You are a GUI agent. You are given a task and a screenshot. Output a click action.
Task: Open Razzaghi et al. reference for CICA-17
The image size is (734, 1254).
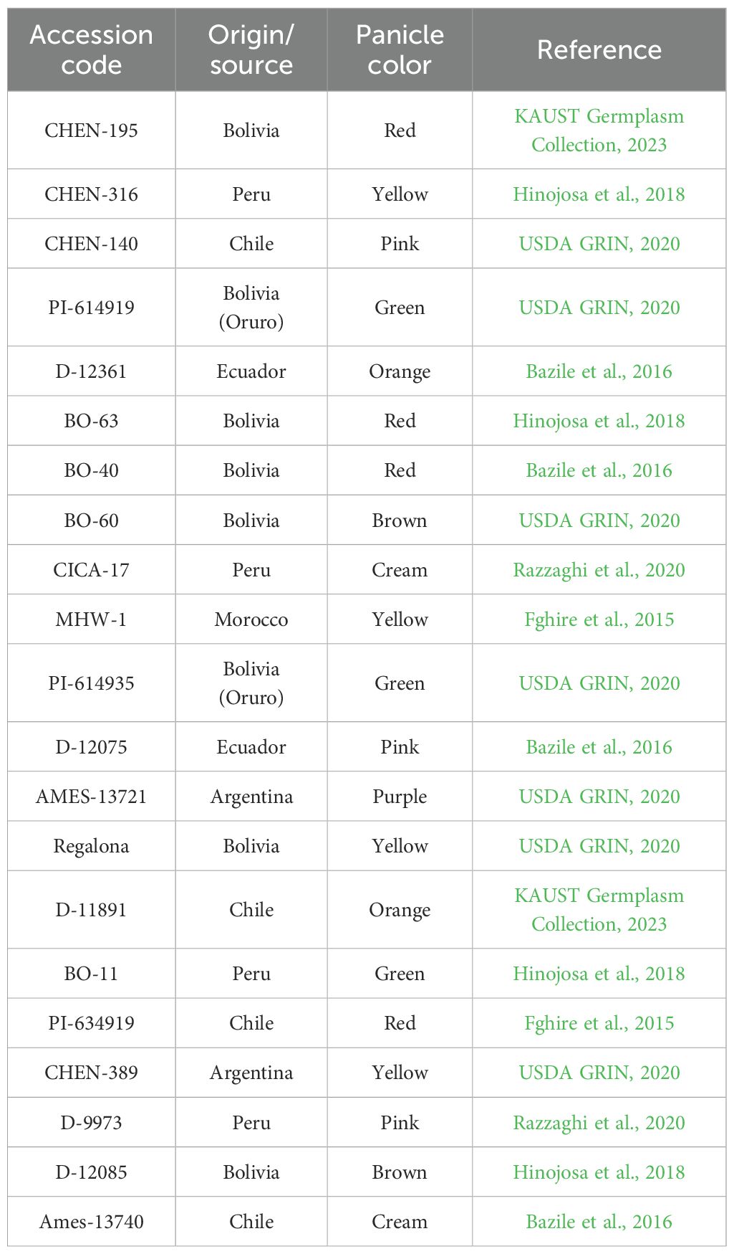coord(599,570)
